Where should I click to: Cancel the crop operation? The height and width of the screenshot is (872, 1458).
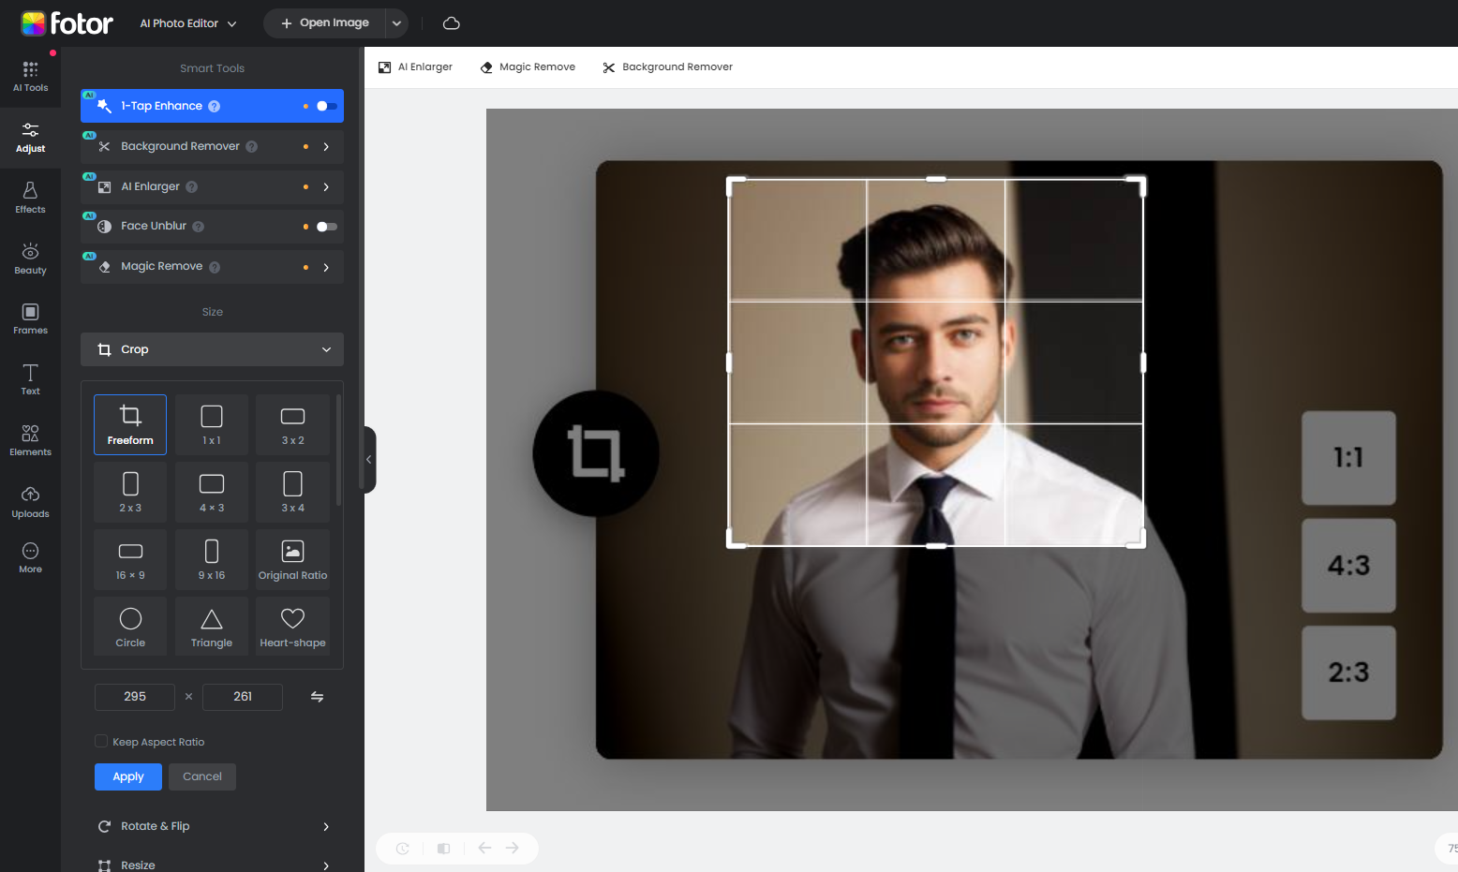202,776
